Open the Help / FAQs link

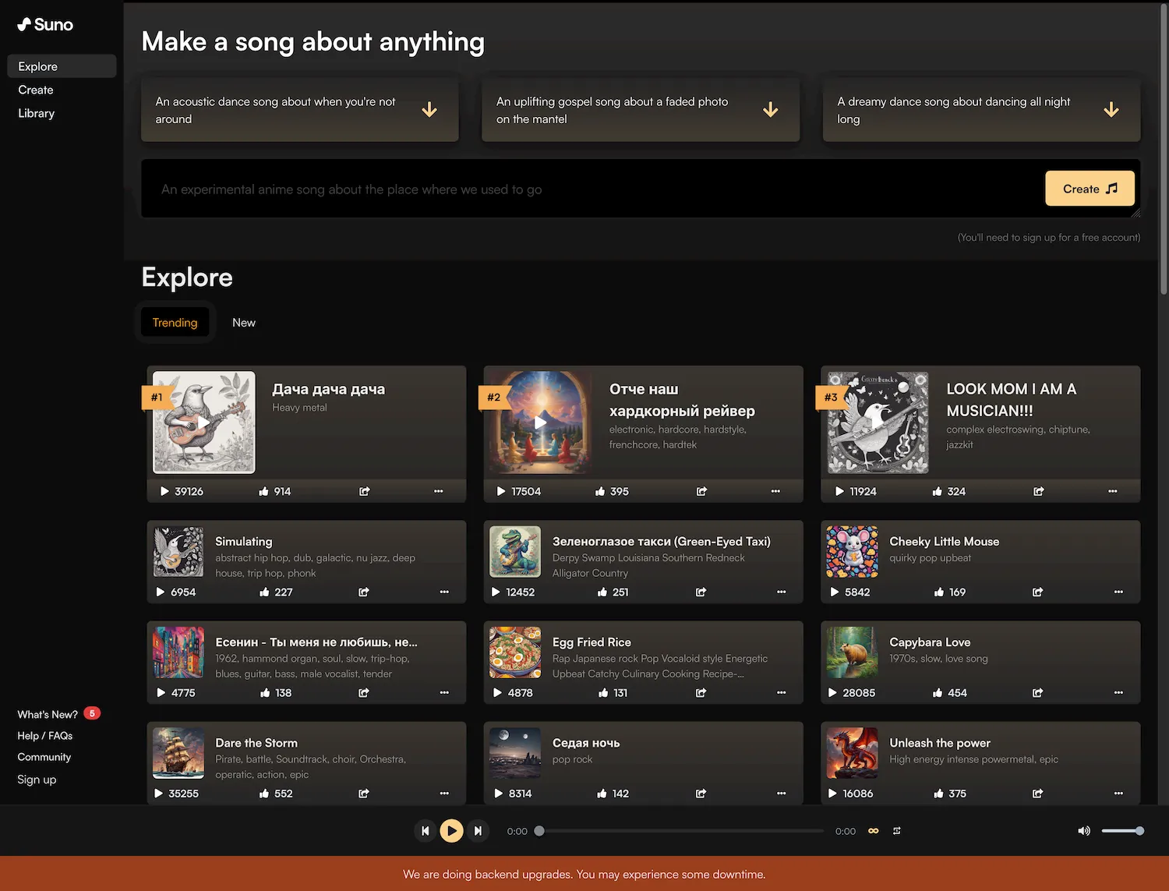click(x=45, y=736)
